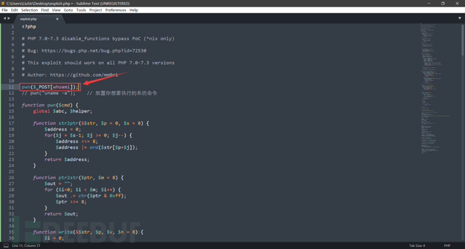Open the View menu
This screenshot has width=465, height=249.
[x=56, y=10]
